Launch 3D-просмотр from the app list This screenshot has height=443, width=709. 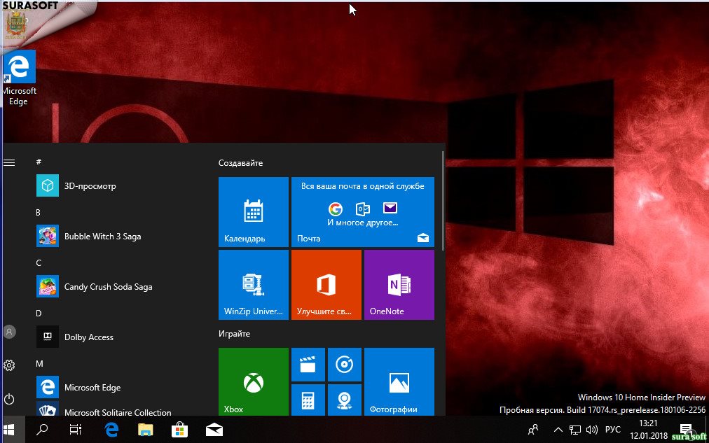pos(90,186)
